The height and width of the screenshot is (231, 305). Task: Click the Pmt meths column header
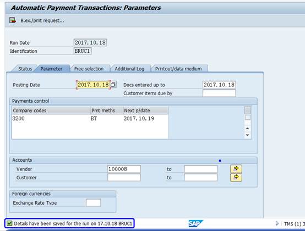[x=107, y=111]
